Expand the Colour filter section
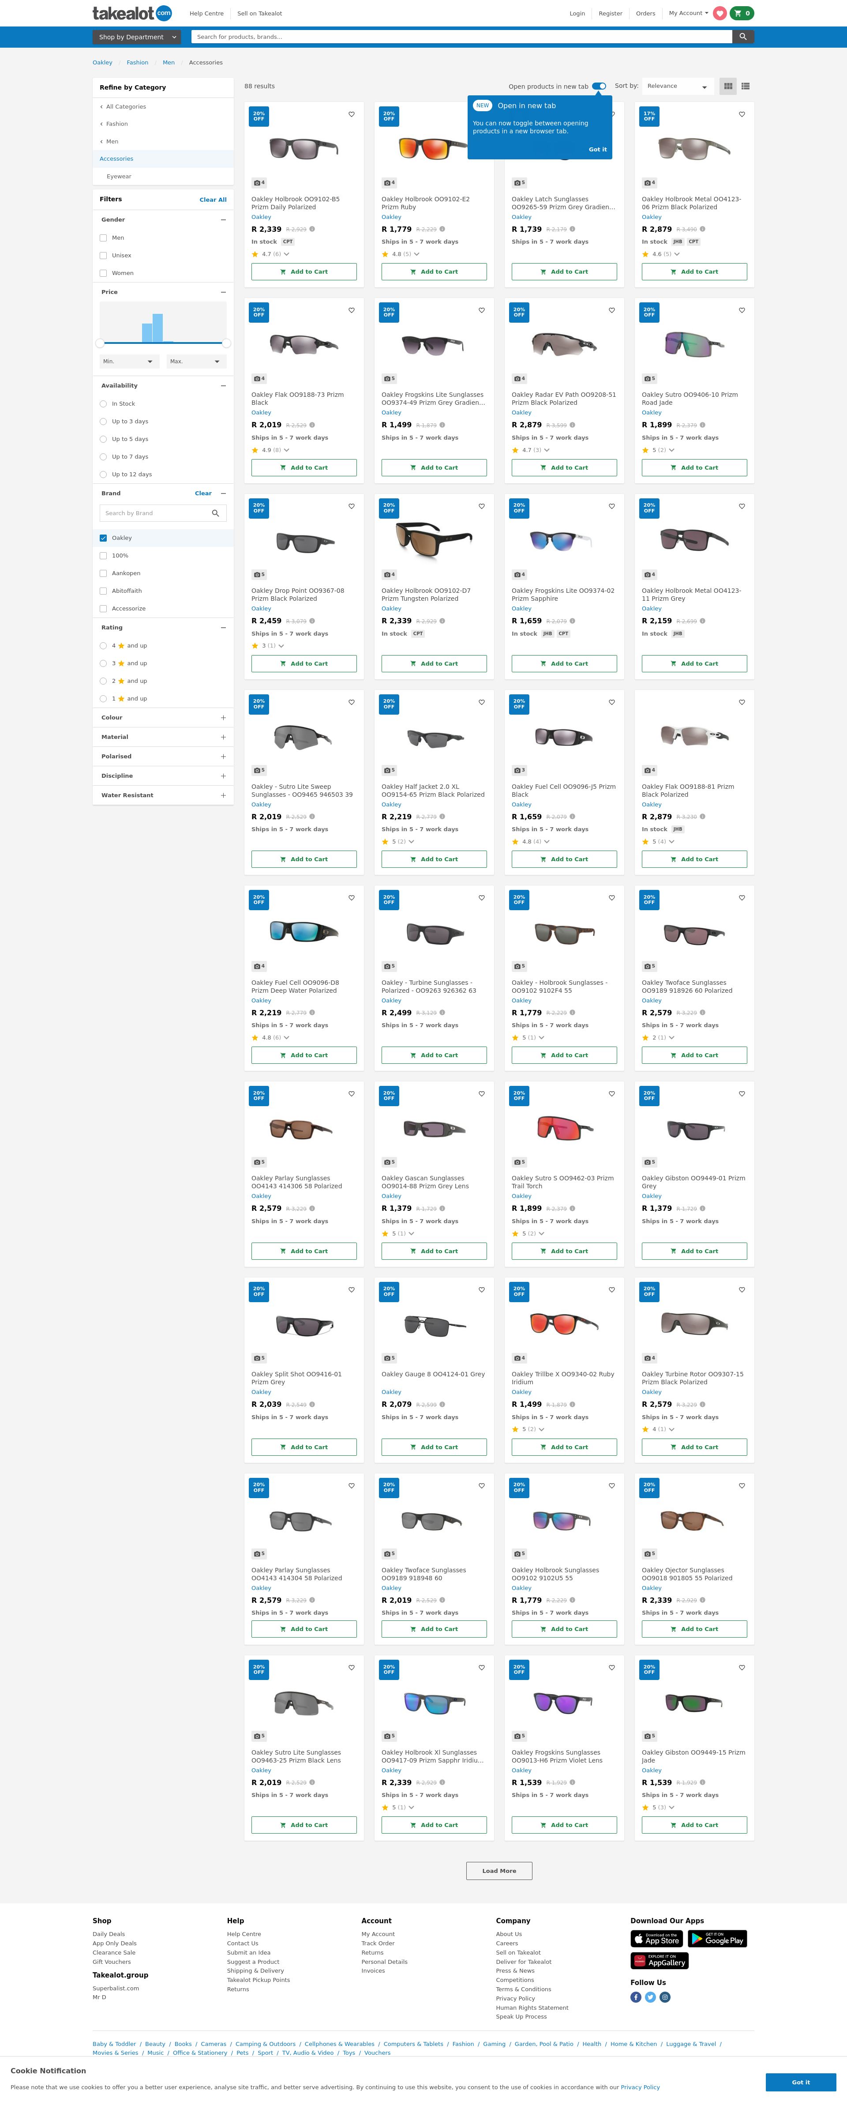The image size is (847, 2102). point(163,718)
